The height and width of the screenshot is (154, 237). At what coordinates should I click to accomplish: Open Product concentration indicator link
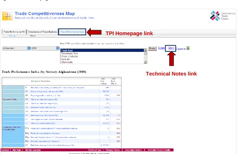point(45,133)
